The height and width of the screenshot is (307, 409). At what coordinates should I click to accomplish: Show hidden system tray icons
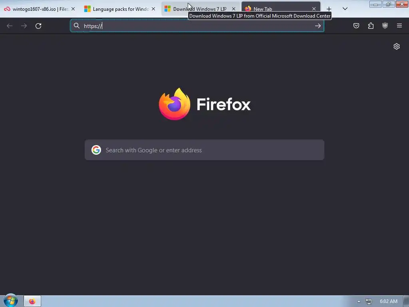(x=359, y=301)
